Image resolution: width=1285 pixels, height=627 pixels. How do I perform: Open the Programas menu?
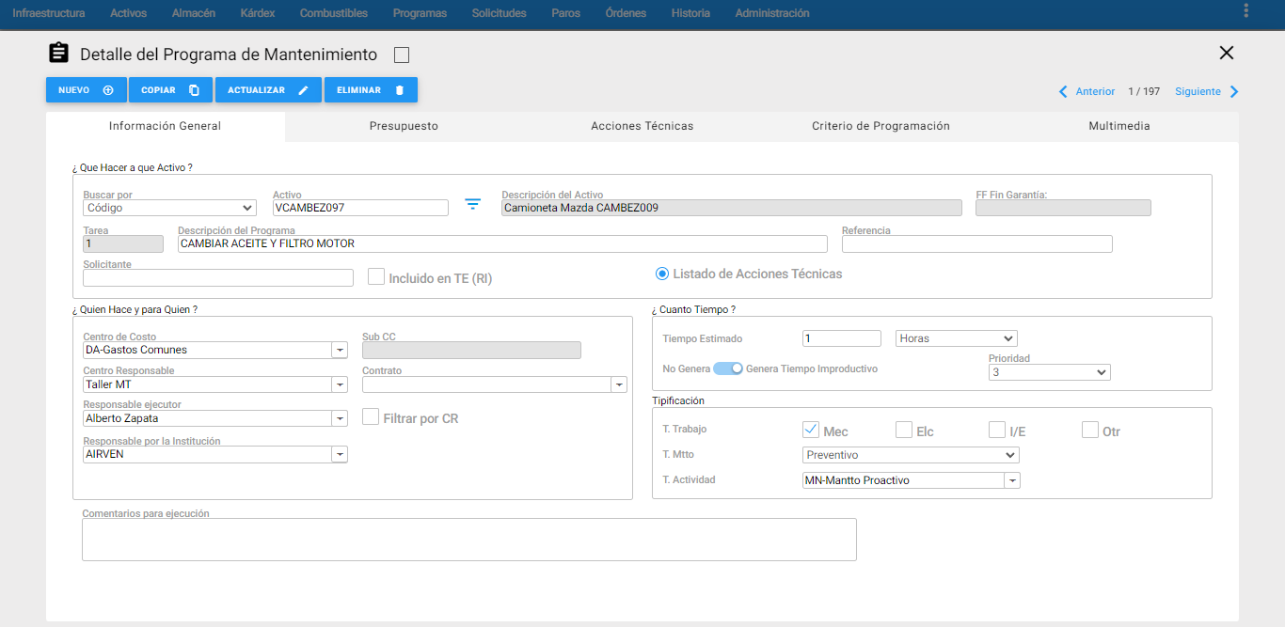tap(420, 13)
